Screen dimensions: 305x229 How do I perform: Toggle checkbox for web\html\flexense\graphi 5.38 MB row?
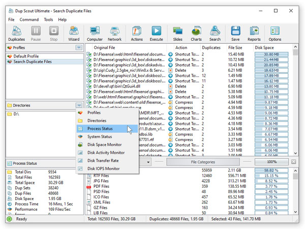[x=89, y=92]
